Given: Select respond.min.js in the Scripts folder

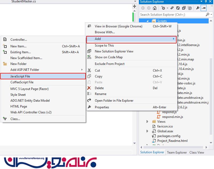Looking at the screenshot, I should point(172,117).
